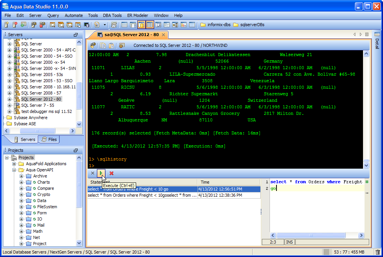Open the DBA Tools menu
The height and width of the screenshot is (257, 383).
pos(112,15)
